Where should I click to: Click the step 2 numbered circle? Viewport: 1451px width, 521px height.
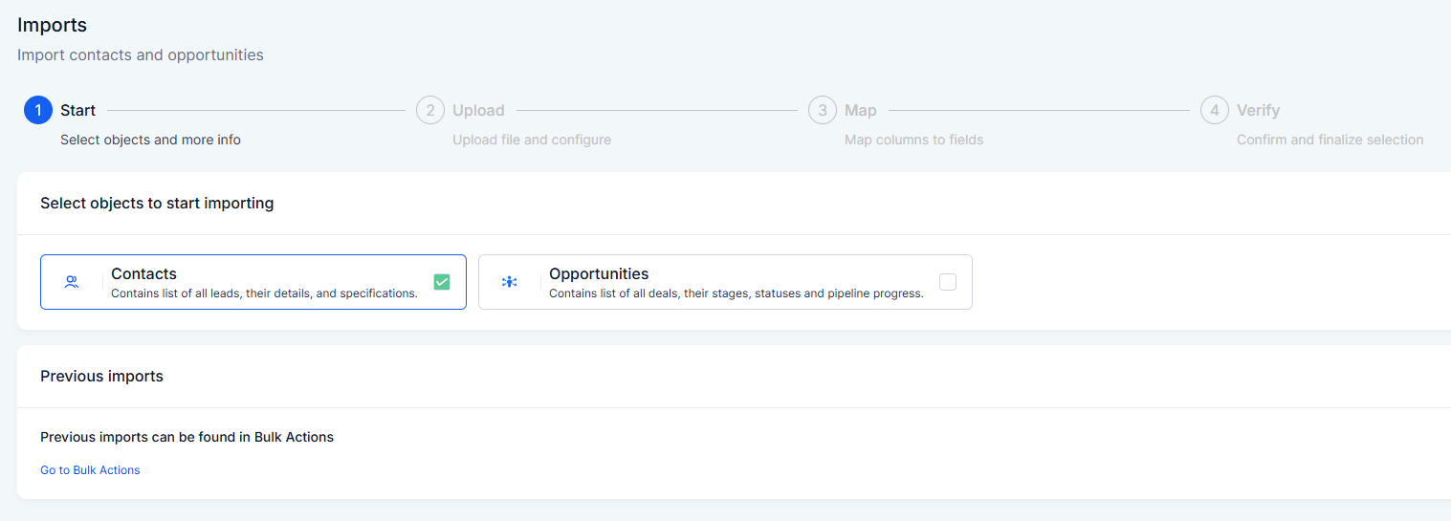point(430,111)
